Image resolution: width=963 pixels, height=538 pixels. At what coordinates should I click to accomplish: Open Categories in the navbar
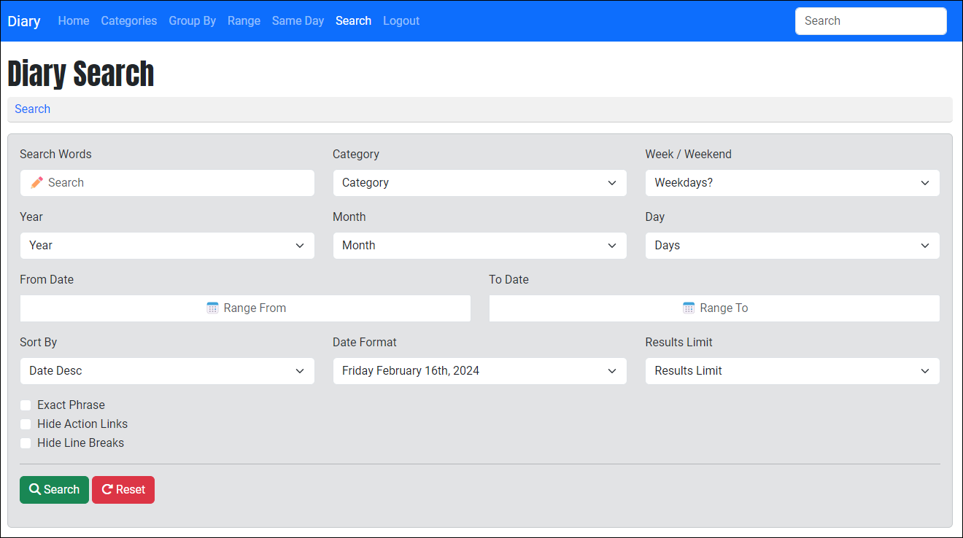click(x=129, y=21)
